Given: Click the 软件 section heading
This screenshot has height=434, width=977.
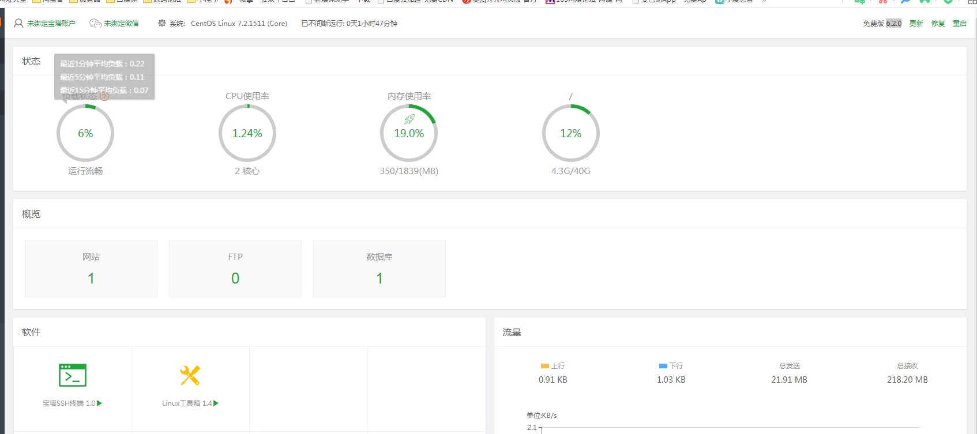Looking at the screenshot, I should tap(31, 332).
